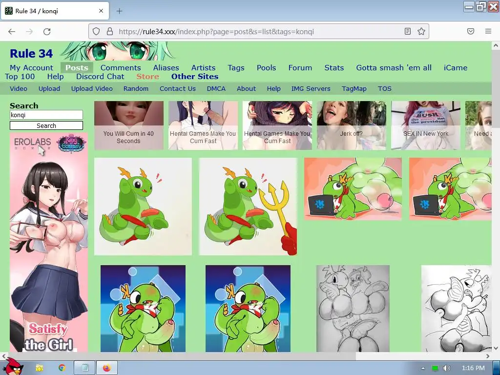
Task: Open the Upload Video link
Action: coord(92,89)
